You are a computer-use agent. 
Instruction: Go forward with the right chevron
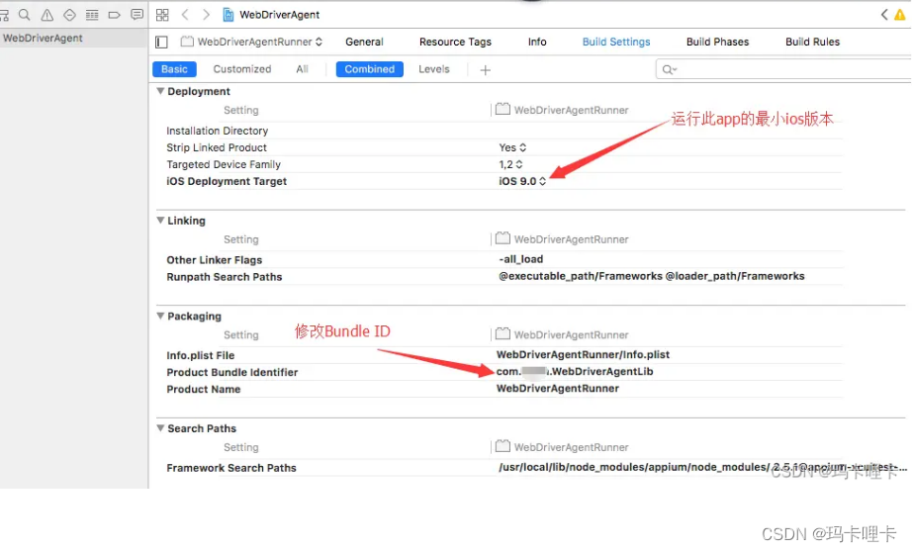pos(206,15)
